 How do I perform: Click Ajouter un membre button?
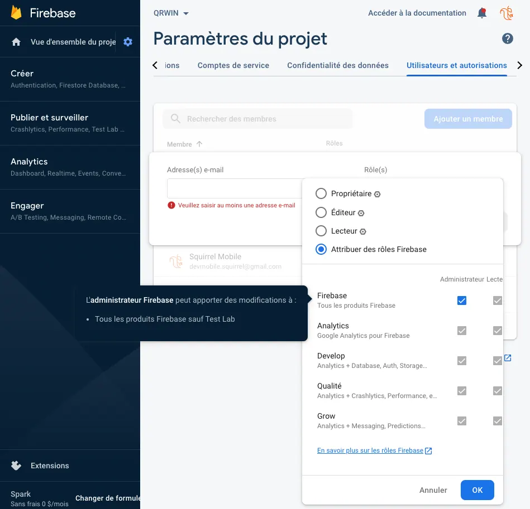tap(468, 119)
